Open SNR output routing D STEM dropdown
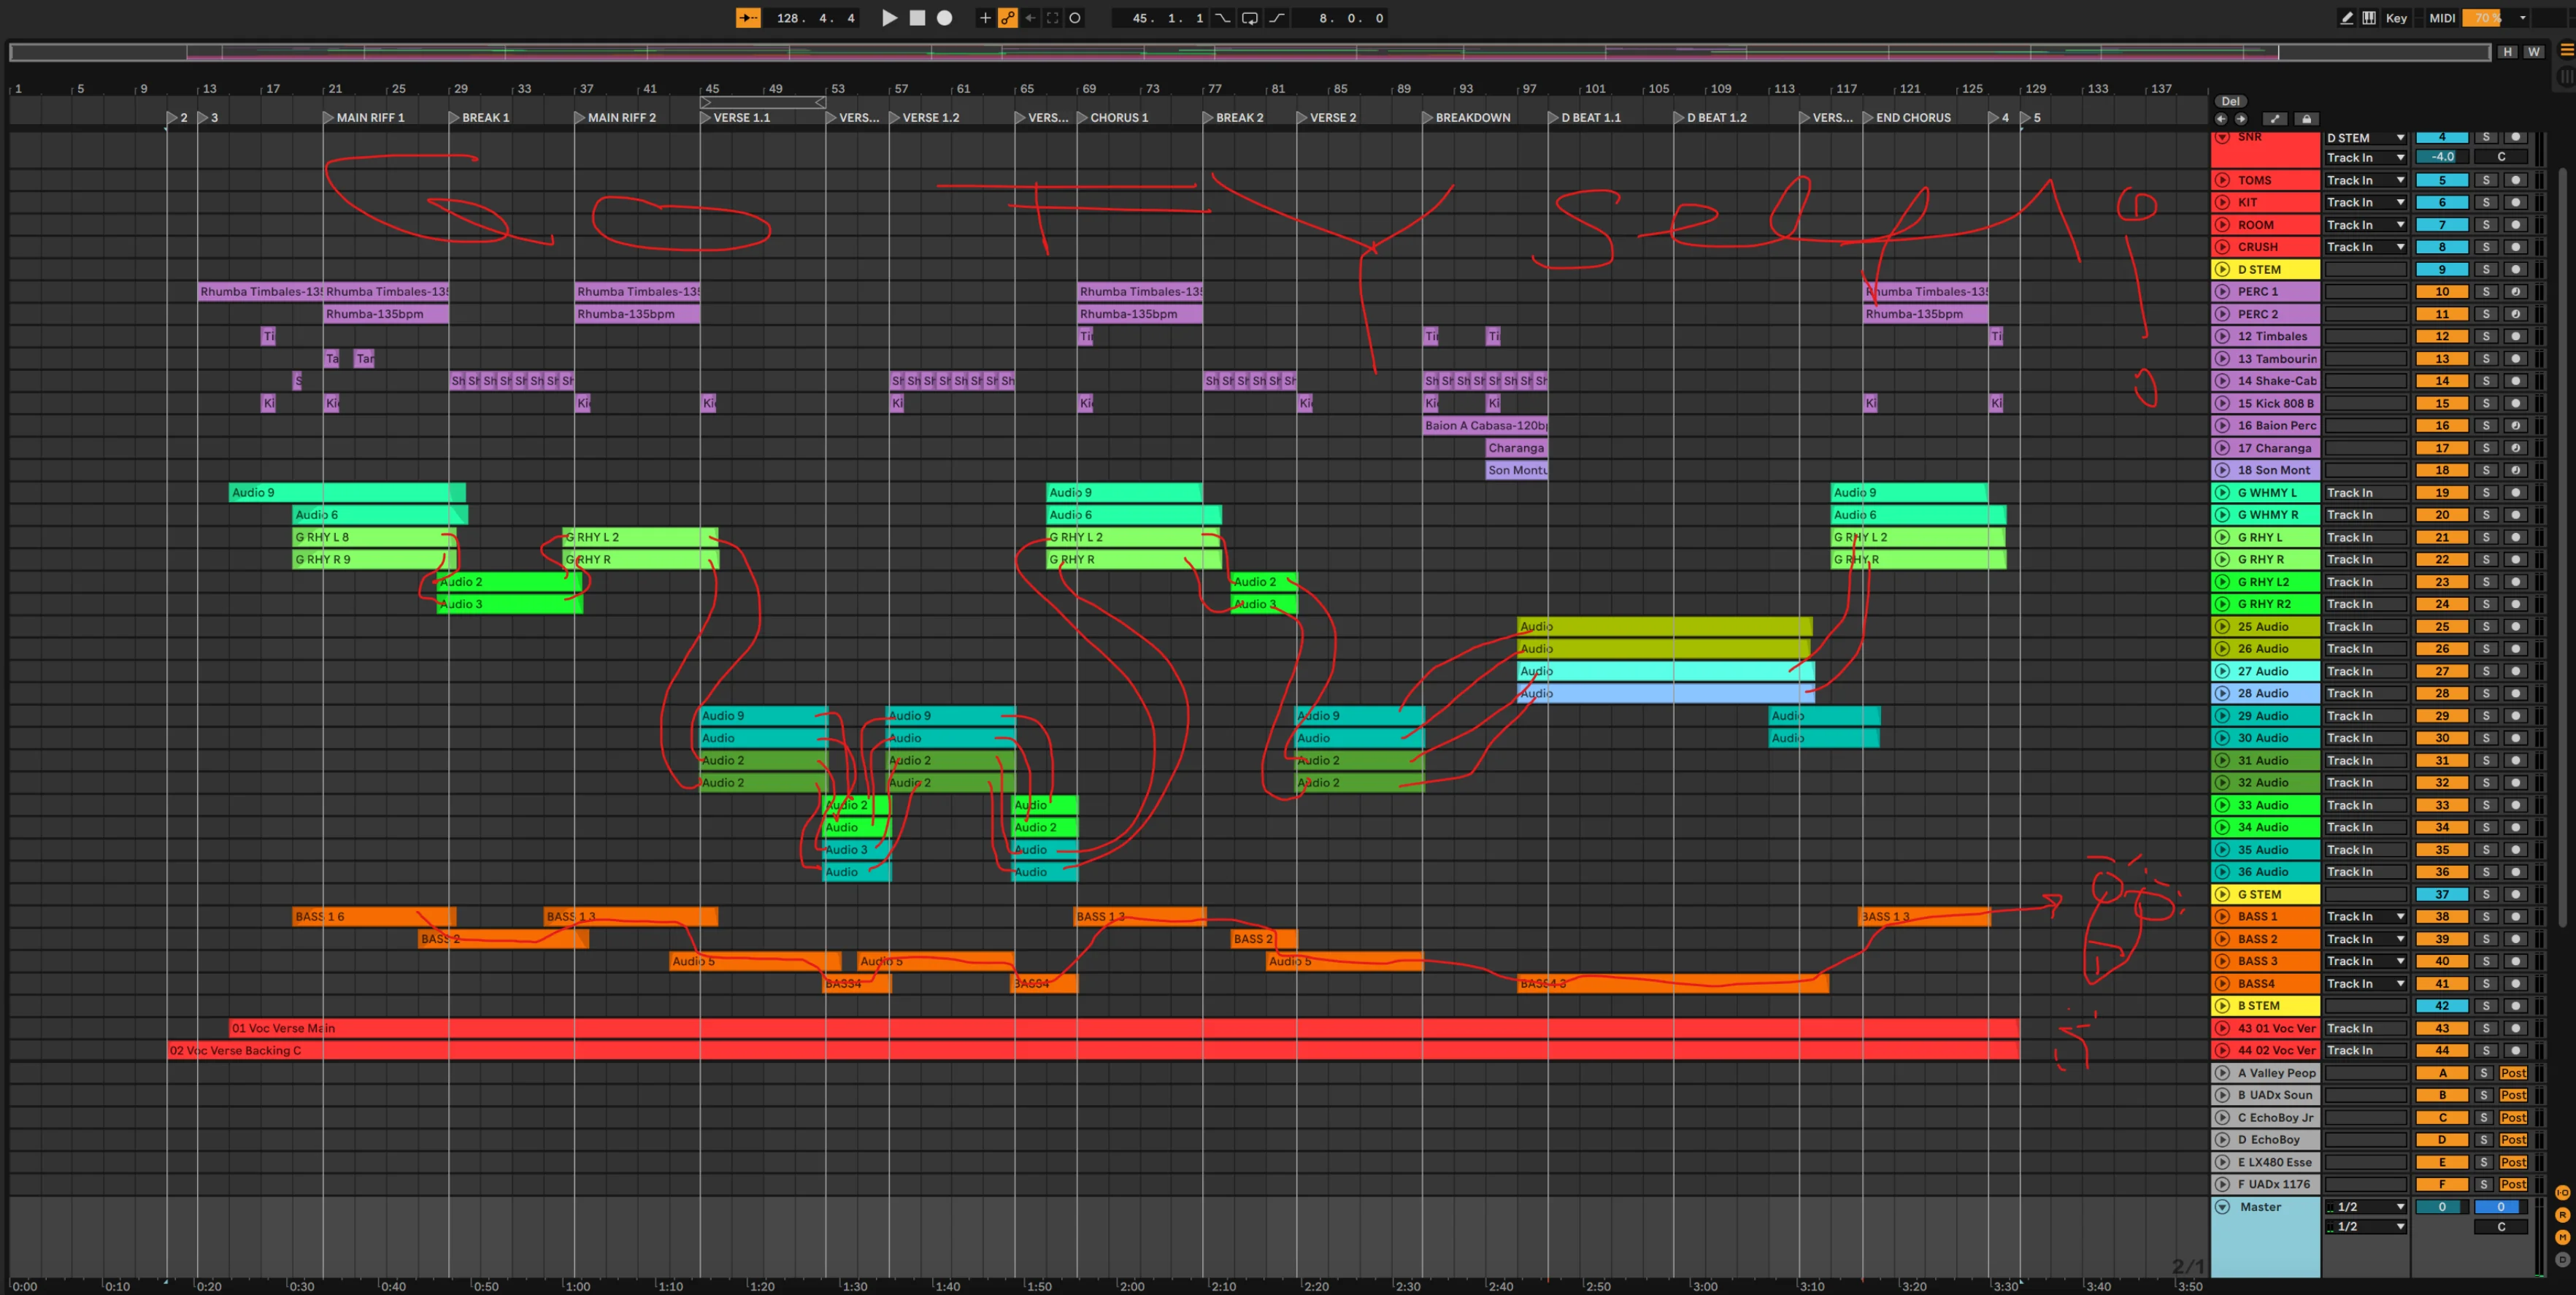2576x1295 pixels. (x=2365, y=138)
